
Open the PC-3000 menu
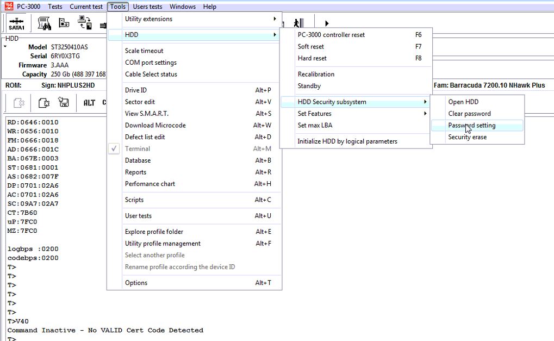[x=28, y=7]
